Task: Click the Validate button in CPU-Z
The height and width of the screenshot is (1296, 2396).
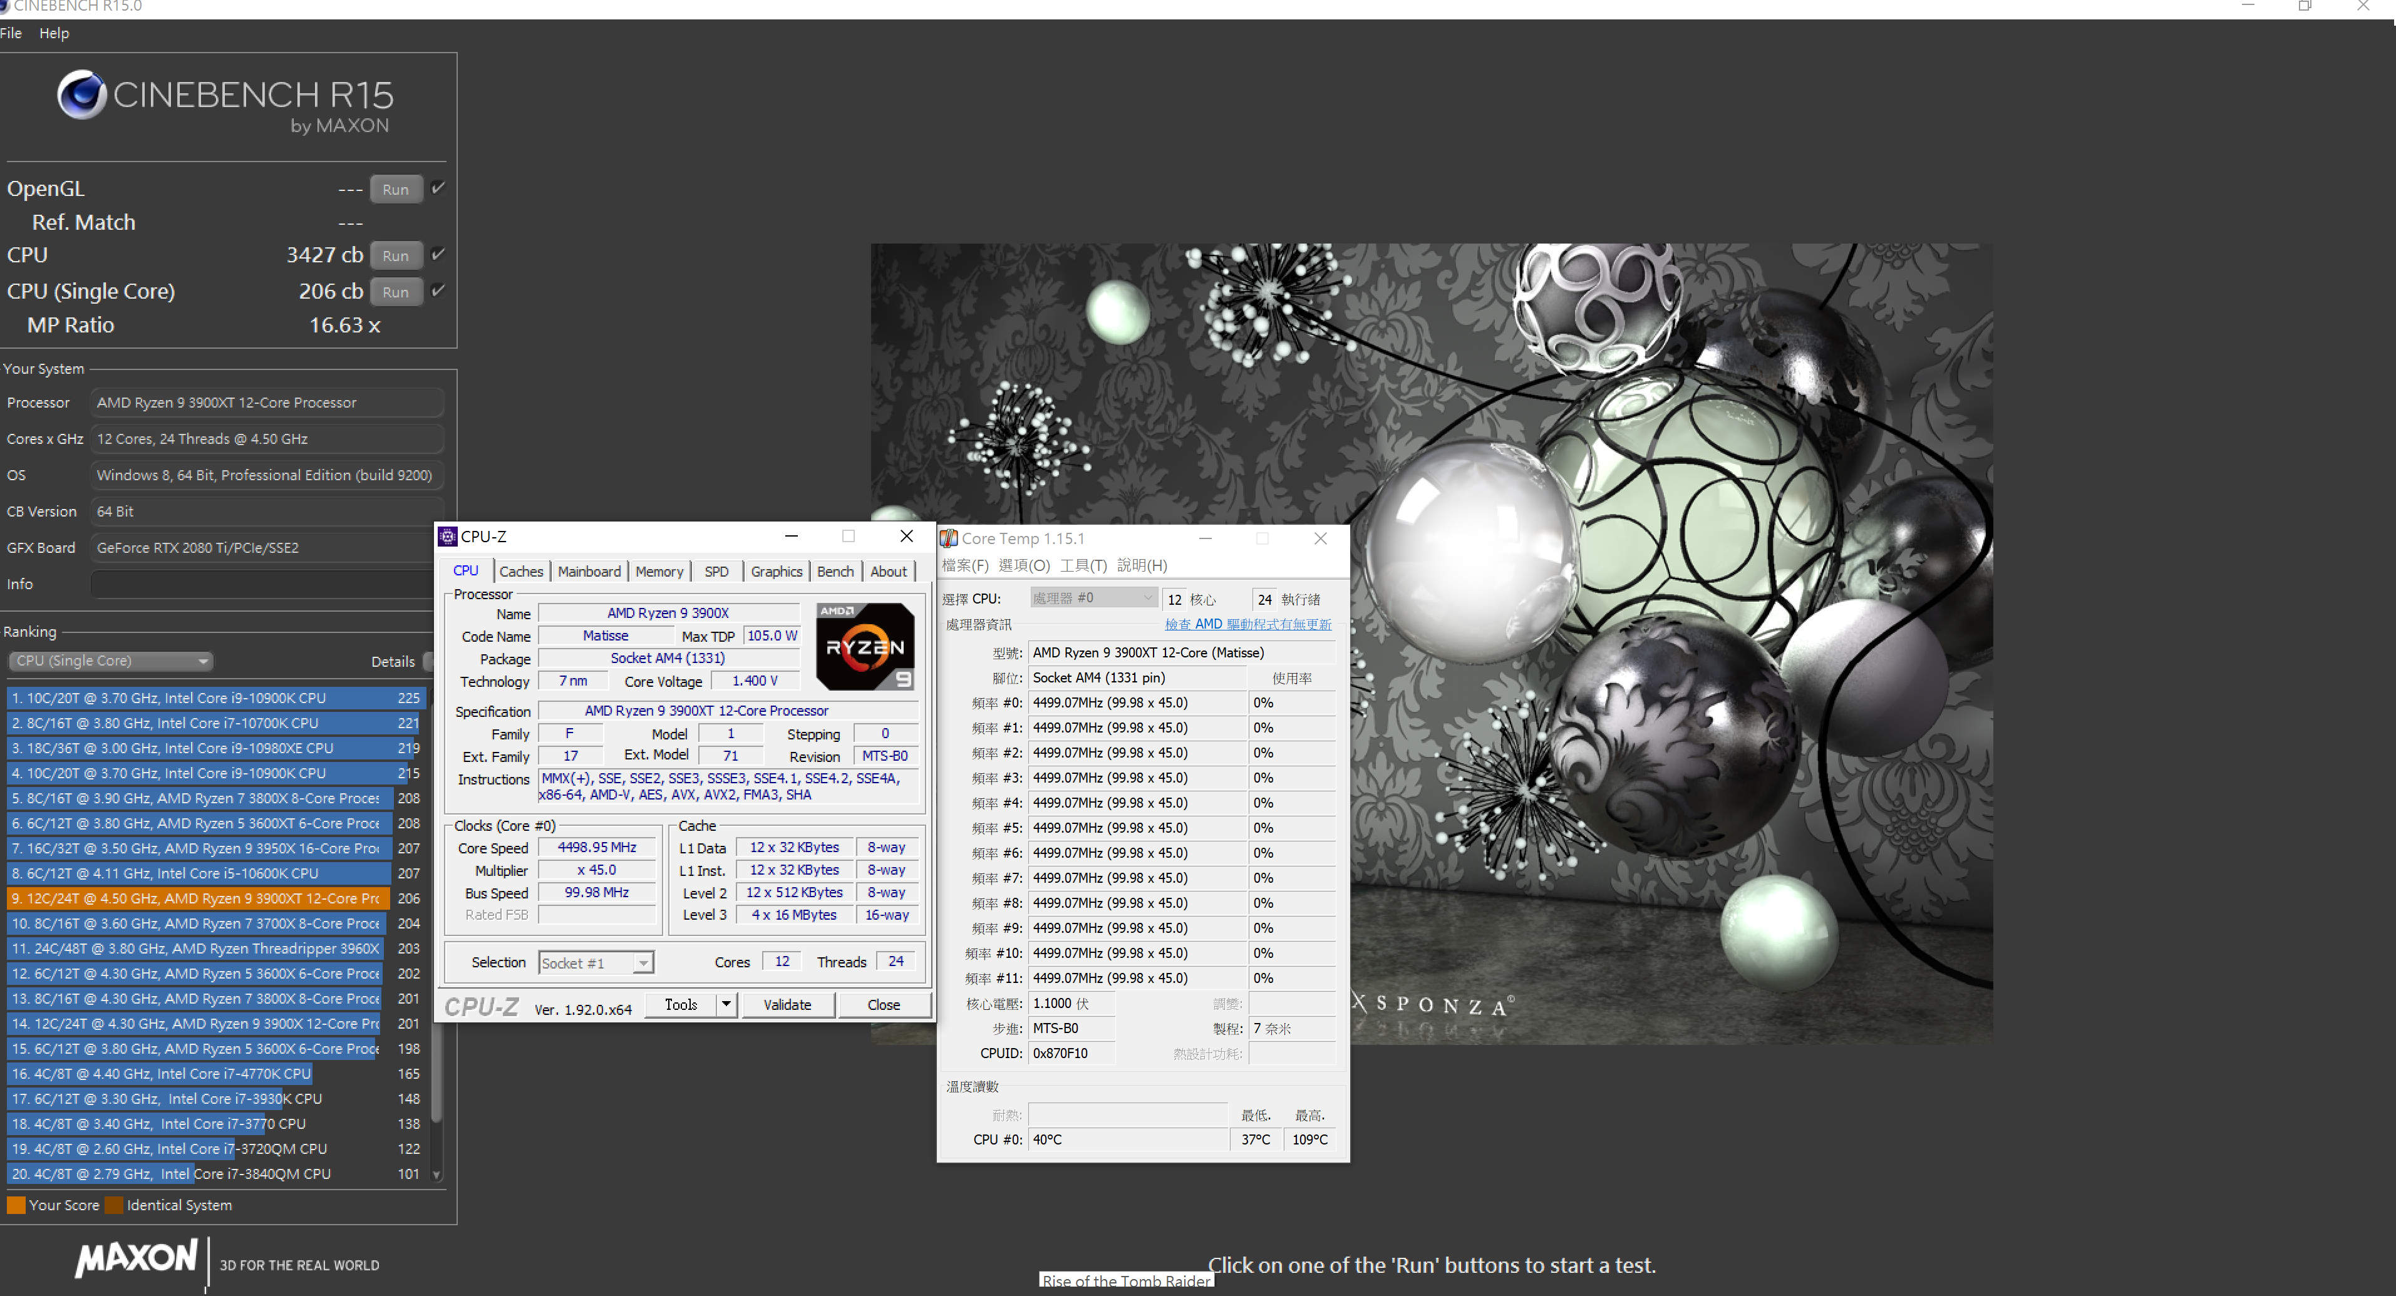Action: coord(787,1004)
